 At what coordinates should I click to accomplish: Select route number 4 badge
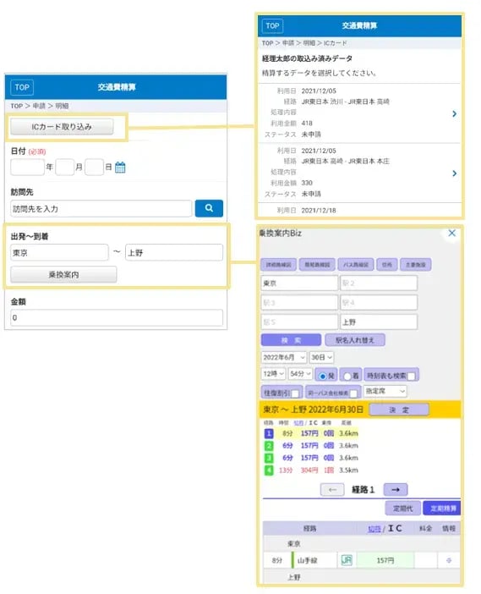pyautogui.click(x=269, y=470)
